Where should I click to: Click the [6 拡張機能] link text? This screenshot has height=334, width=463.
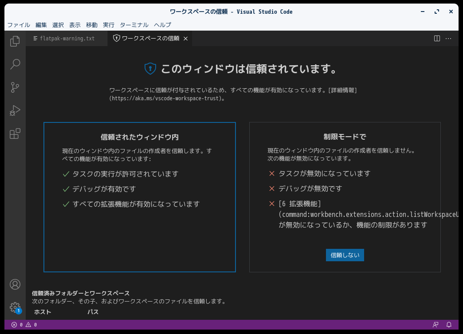(300, 204)
